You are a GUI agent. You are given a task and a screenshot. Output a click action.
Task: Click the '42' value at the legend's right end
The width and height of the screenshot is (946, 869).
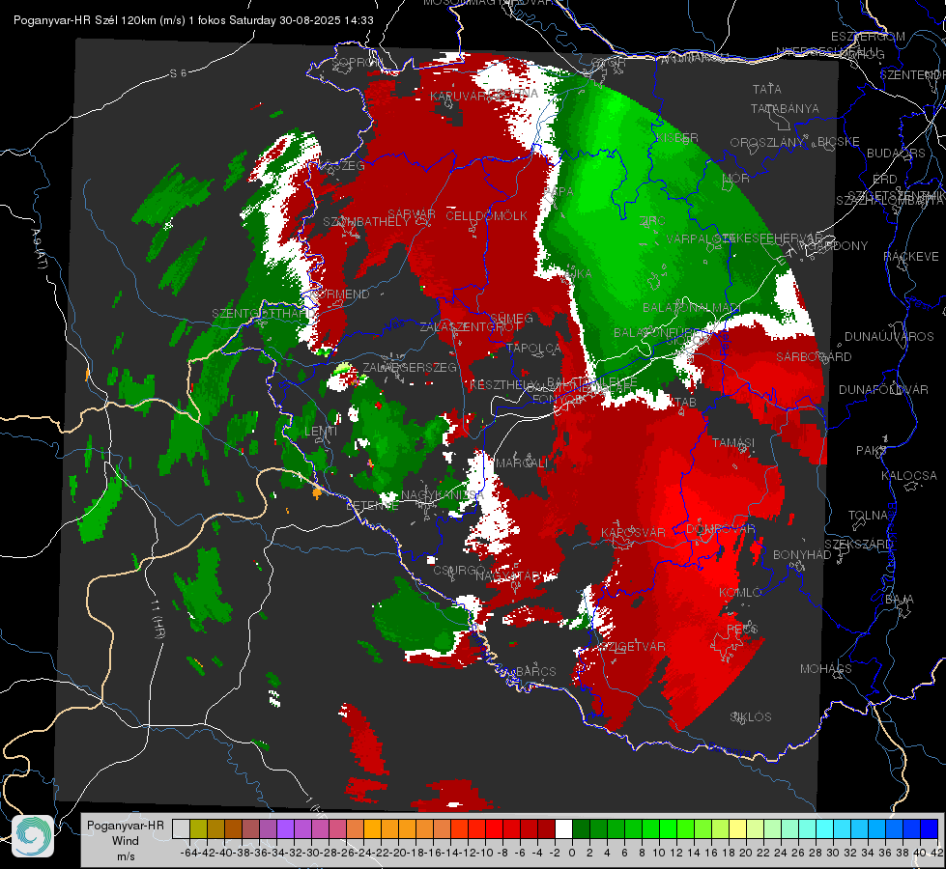point(936,853)
